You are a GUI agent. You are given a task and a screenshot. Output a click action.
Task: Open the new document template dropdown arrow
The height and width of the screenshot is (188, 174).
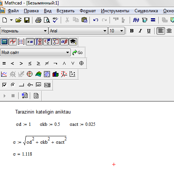point(11,20)
